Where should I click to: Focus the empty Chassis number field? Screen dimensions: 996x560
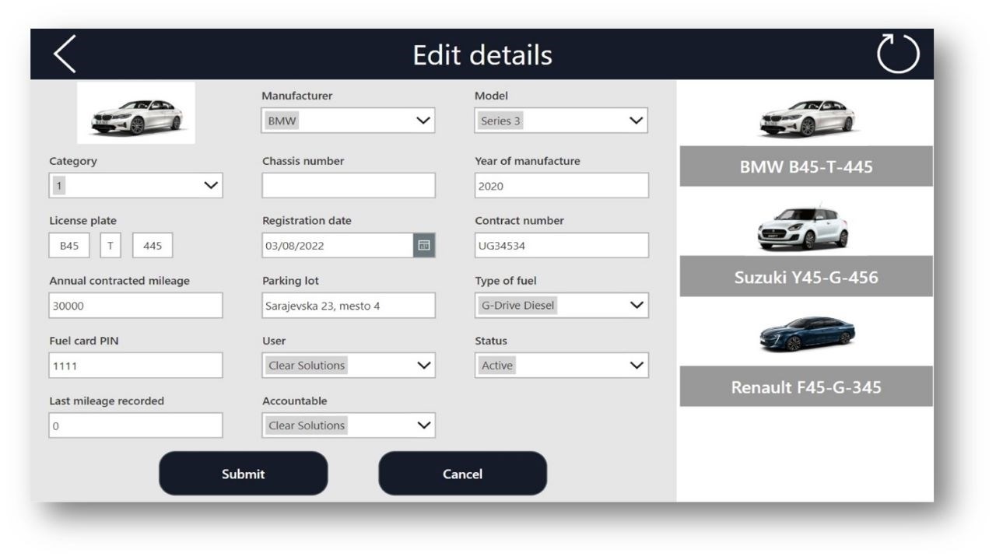[349, 185]
